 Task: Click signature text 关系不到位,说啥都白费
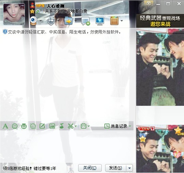pos(66,11)
